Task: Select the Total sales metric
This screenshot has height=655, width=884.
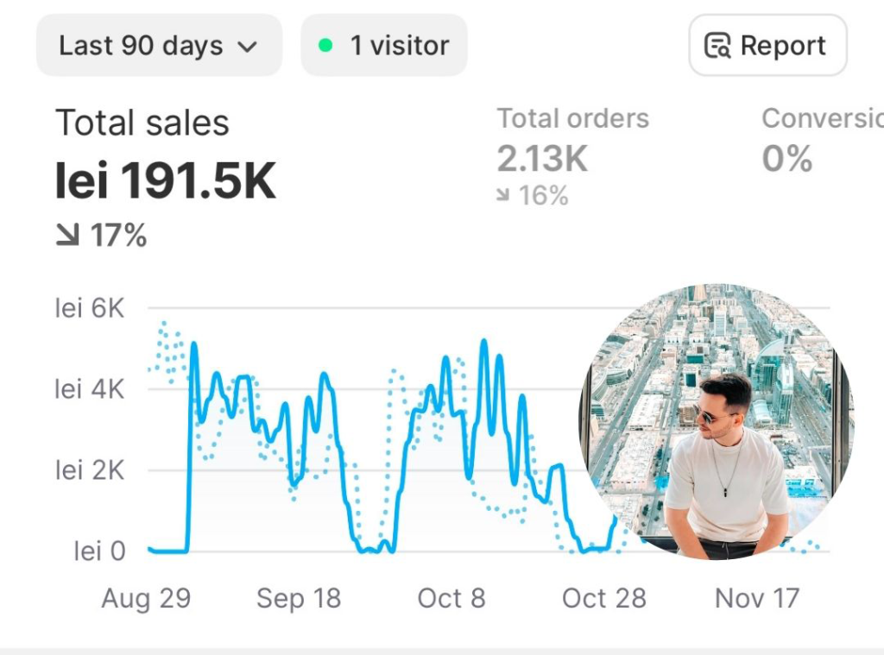Action: pos(142,123)
